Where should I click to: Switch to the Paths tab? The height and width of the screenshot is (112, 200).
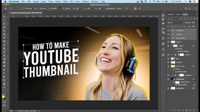click(x=178, y=14)
